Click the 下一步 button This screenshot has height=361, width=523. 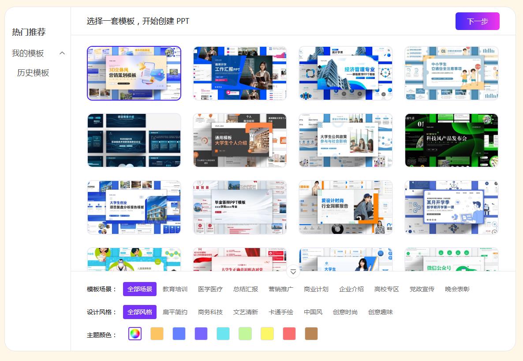click(477, 21)
